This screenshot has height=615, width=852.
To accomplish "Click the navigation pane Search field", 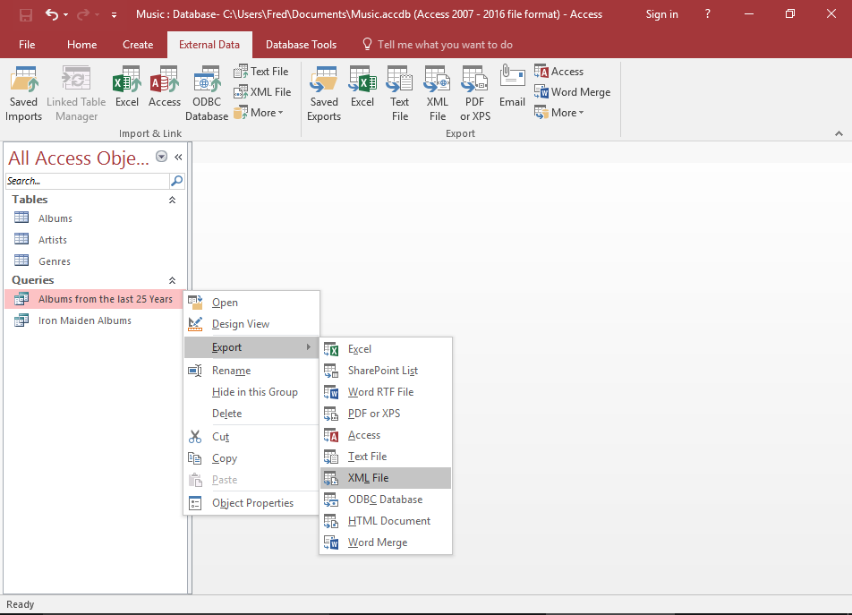I will click(x=88, y=181).
